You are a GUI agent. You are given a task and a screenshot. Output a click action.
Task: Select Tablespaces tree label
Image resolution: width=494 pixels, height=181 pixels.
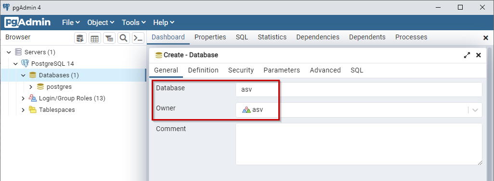pyautogui.click(x=57, y=110)
